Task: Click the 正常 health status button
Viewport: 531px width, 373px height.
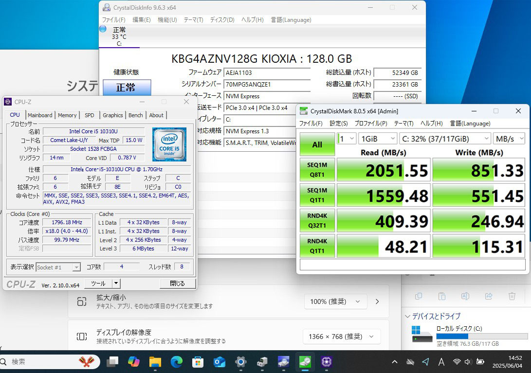Action: 127,88
